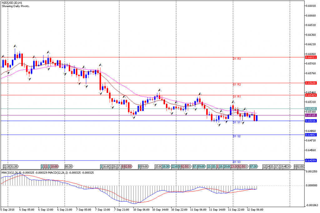
Task: Click the red 0.65419 price tag
Action: pos(311,95)
